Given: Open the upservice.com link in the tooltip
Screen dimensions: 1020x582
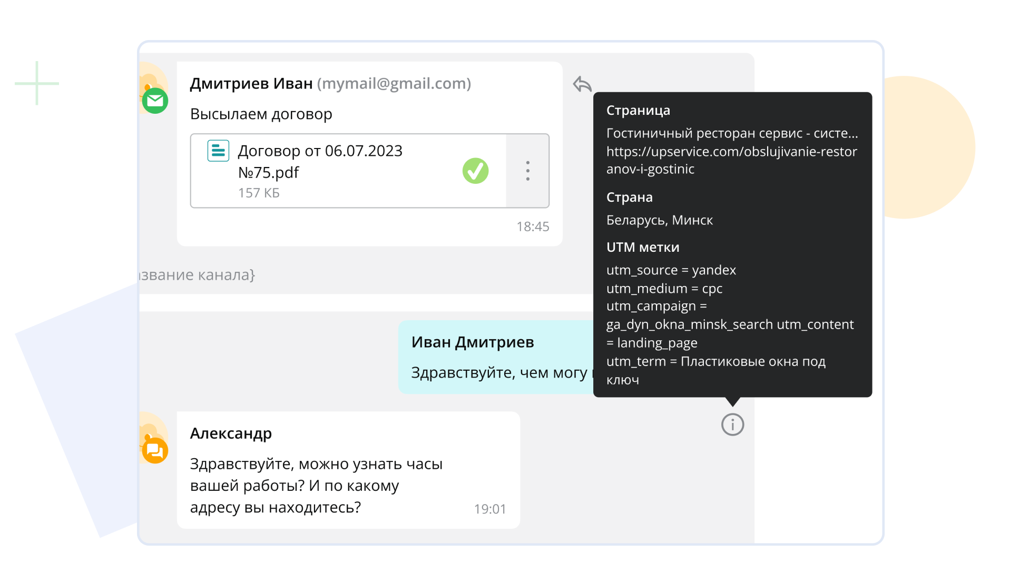Looking at the screenshot, I should 731,160.
